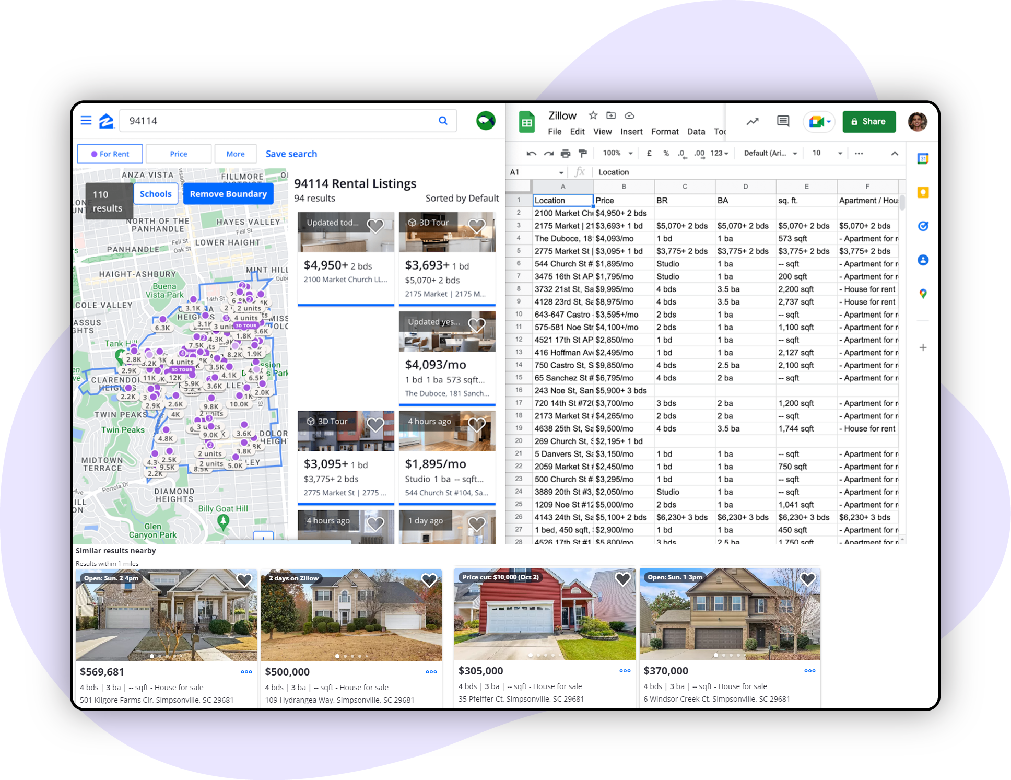
Task: Open more toolbar options ellipsis
Action: [859, 153]
